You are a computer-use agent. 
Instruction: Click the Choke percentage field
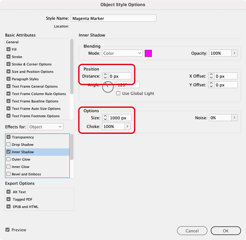113,126
